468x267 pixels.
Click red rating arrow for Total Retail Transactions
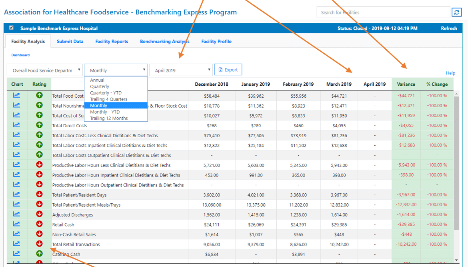[x=39, y=244]
